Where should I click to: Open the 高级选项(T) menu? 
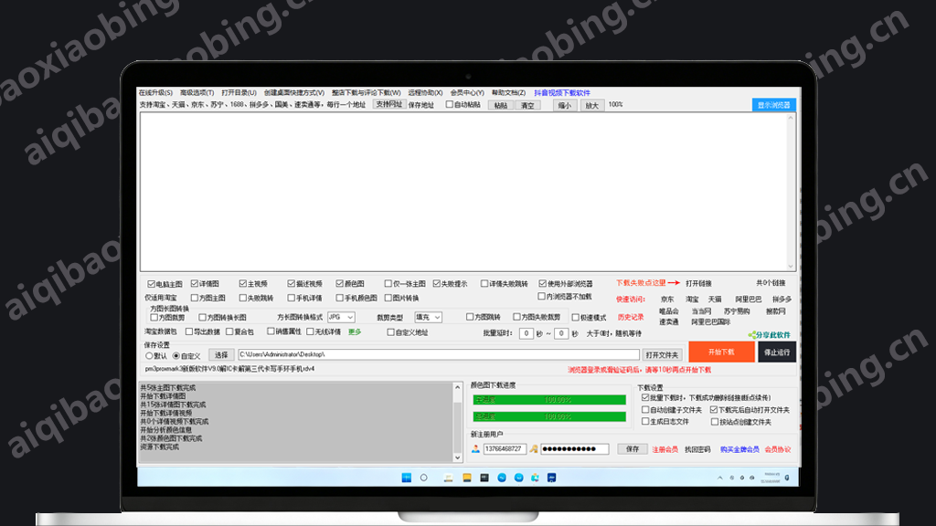click(x=197, y=92)
